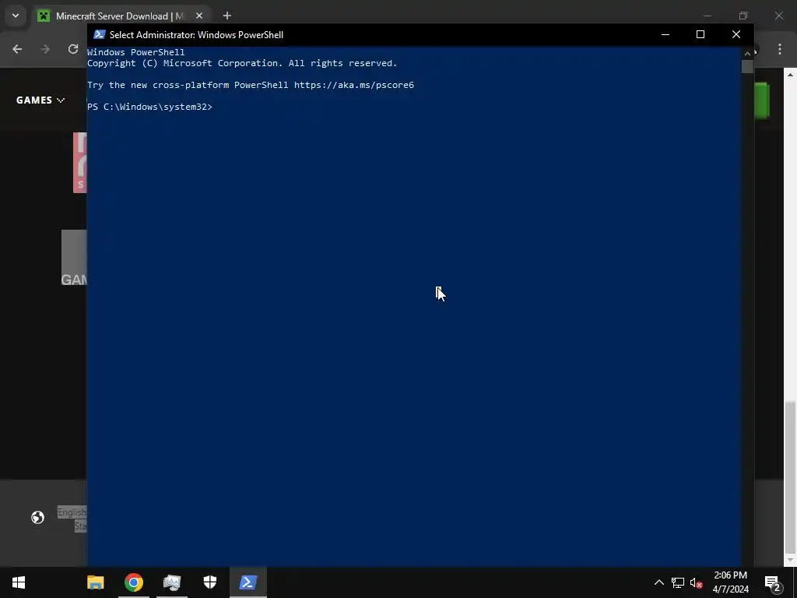
Task: Open Chrome's three-dot menu
Action: coord(780,49)
